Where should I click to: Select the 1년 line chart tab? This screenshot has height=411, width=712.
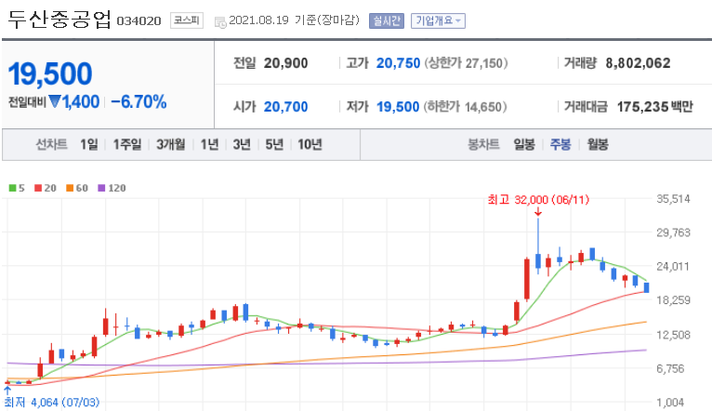pyautogui.click(x=209, y=144)
